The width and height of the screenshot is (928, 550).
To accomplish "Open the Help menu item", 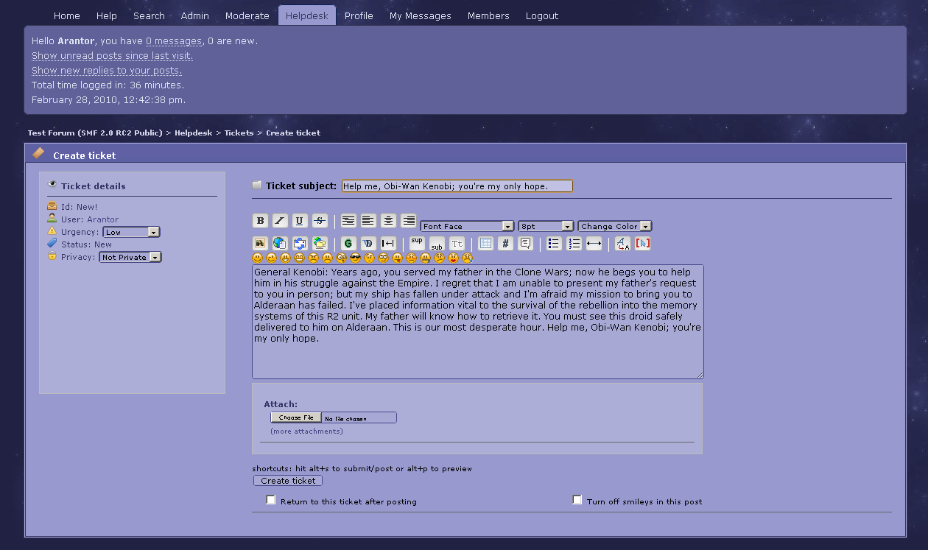I will point(107,15).
